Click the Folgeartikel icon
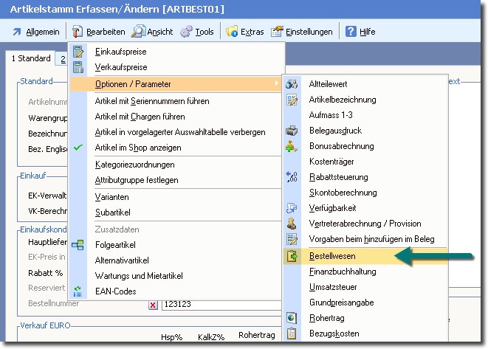This screenshot has height=349, width=488. [79, 245]
